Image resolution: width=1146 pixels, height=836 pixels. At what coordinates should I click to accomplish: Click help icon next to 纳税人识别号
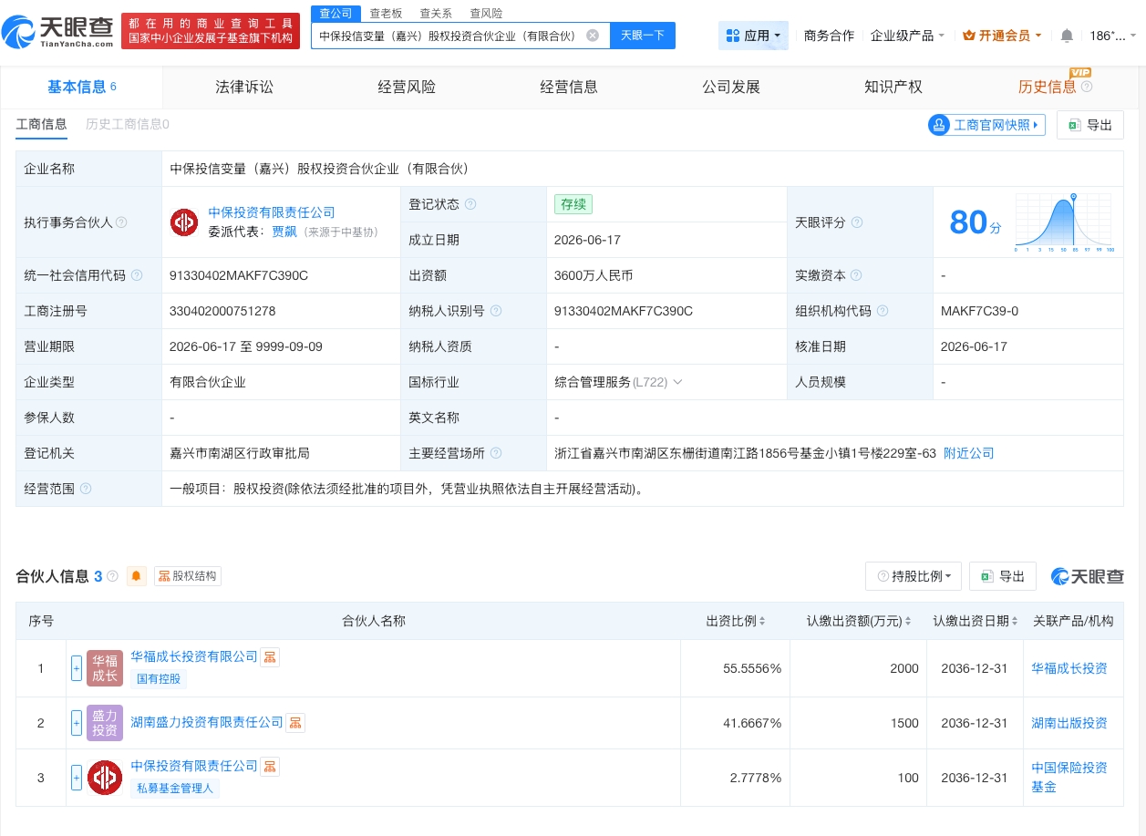click(496, 311)
